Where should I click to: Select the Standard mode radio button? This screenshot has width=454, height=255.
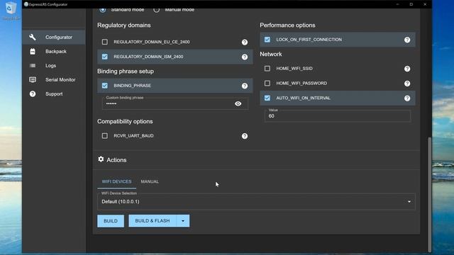coord(102,10)
